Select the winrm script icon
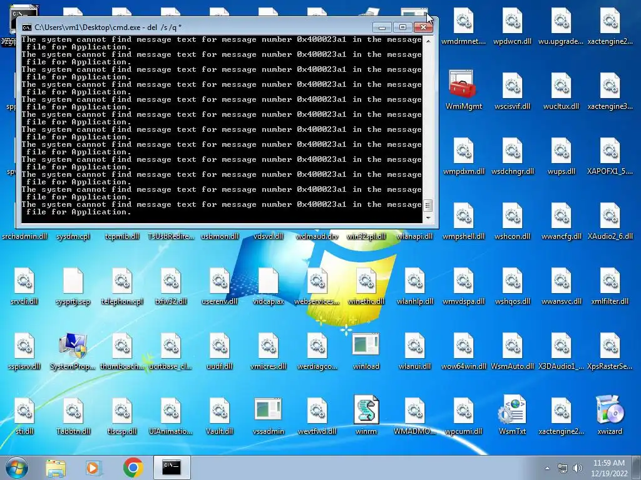 click(366, 409)
